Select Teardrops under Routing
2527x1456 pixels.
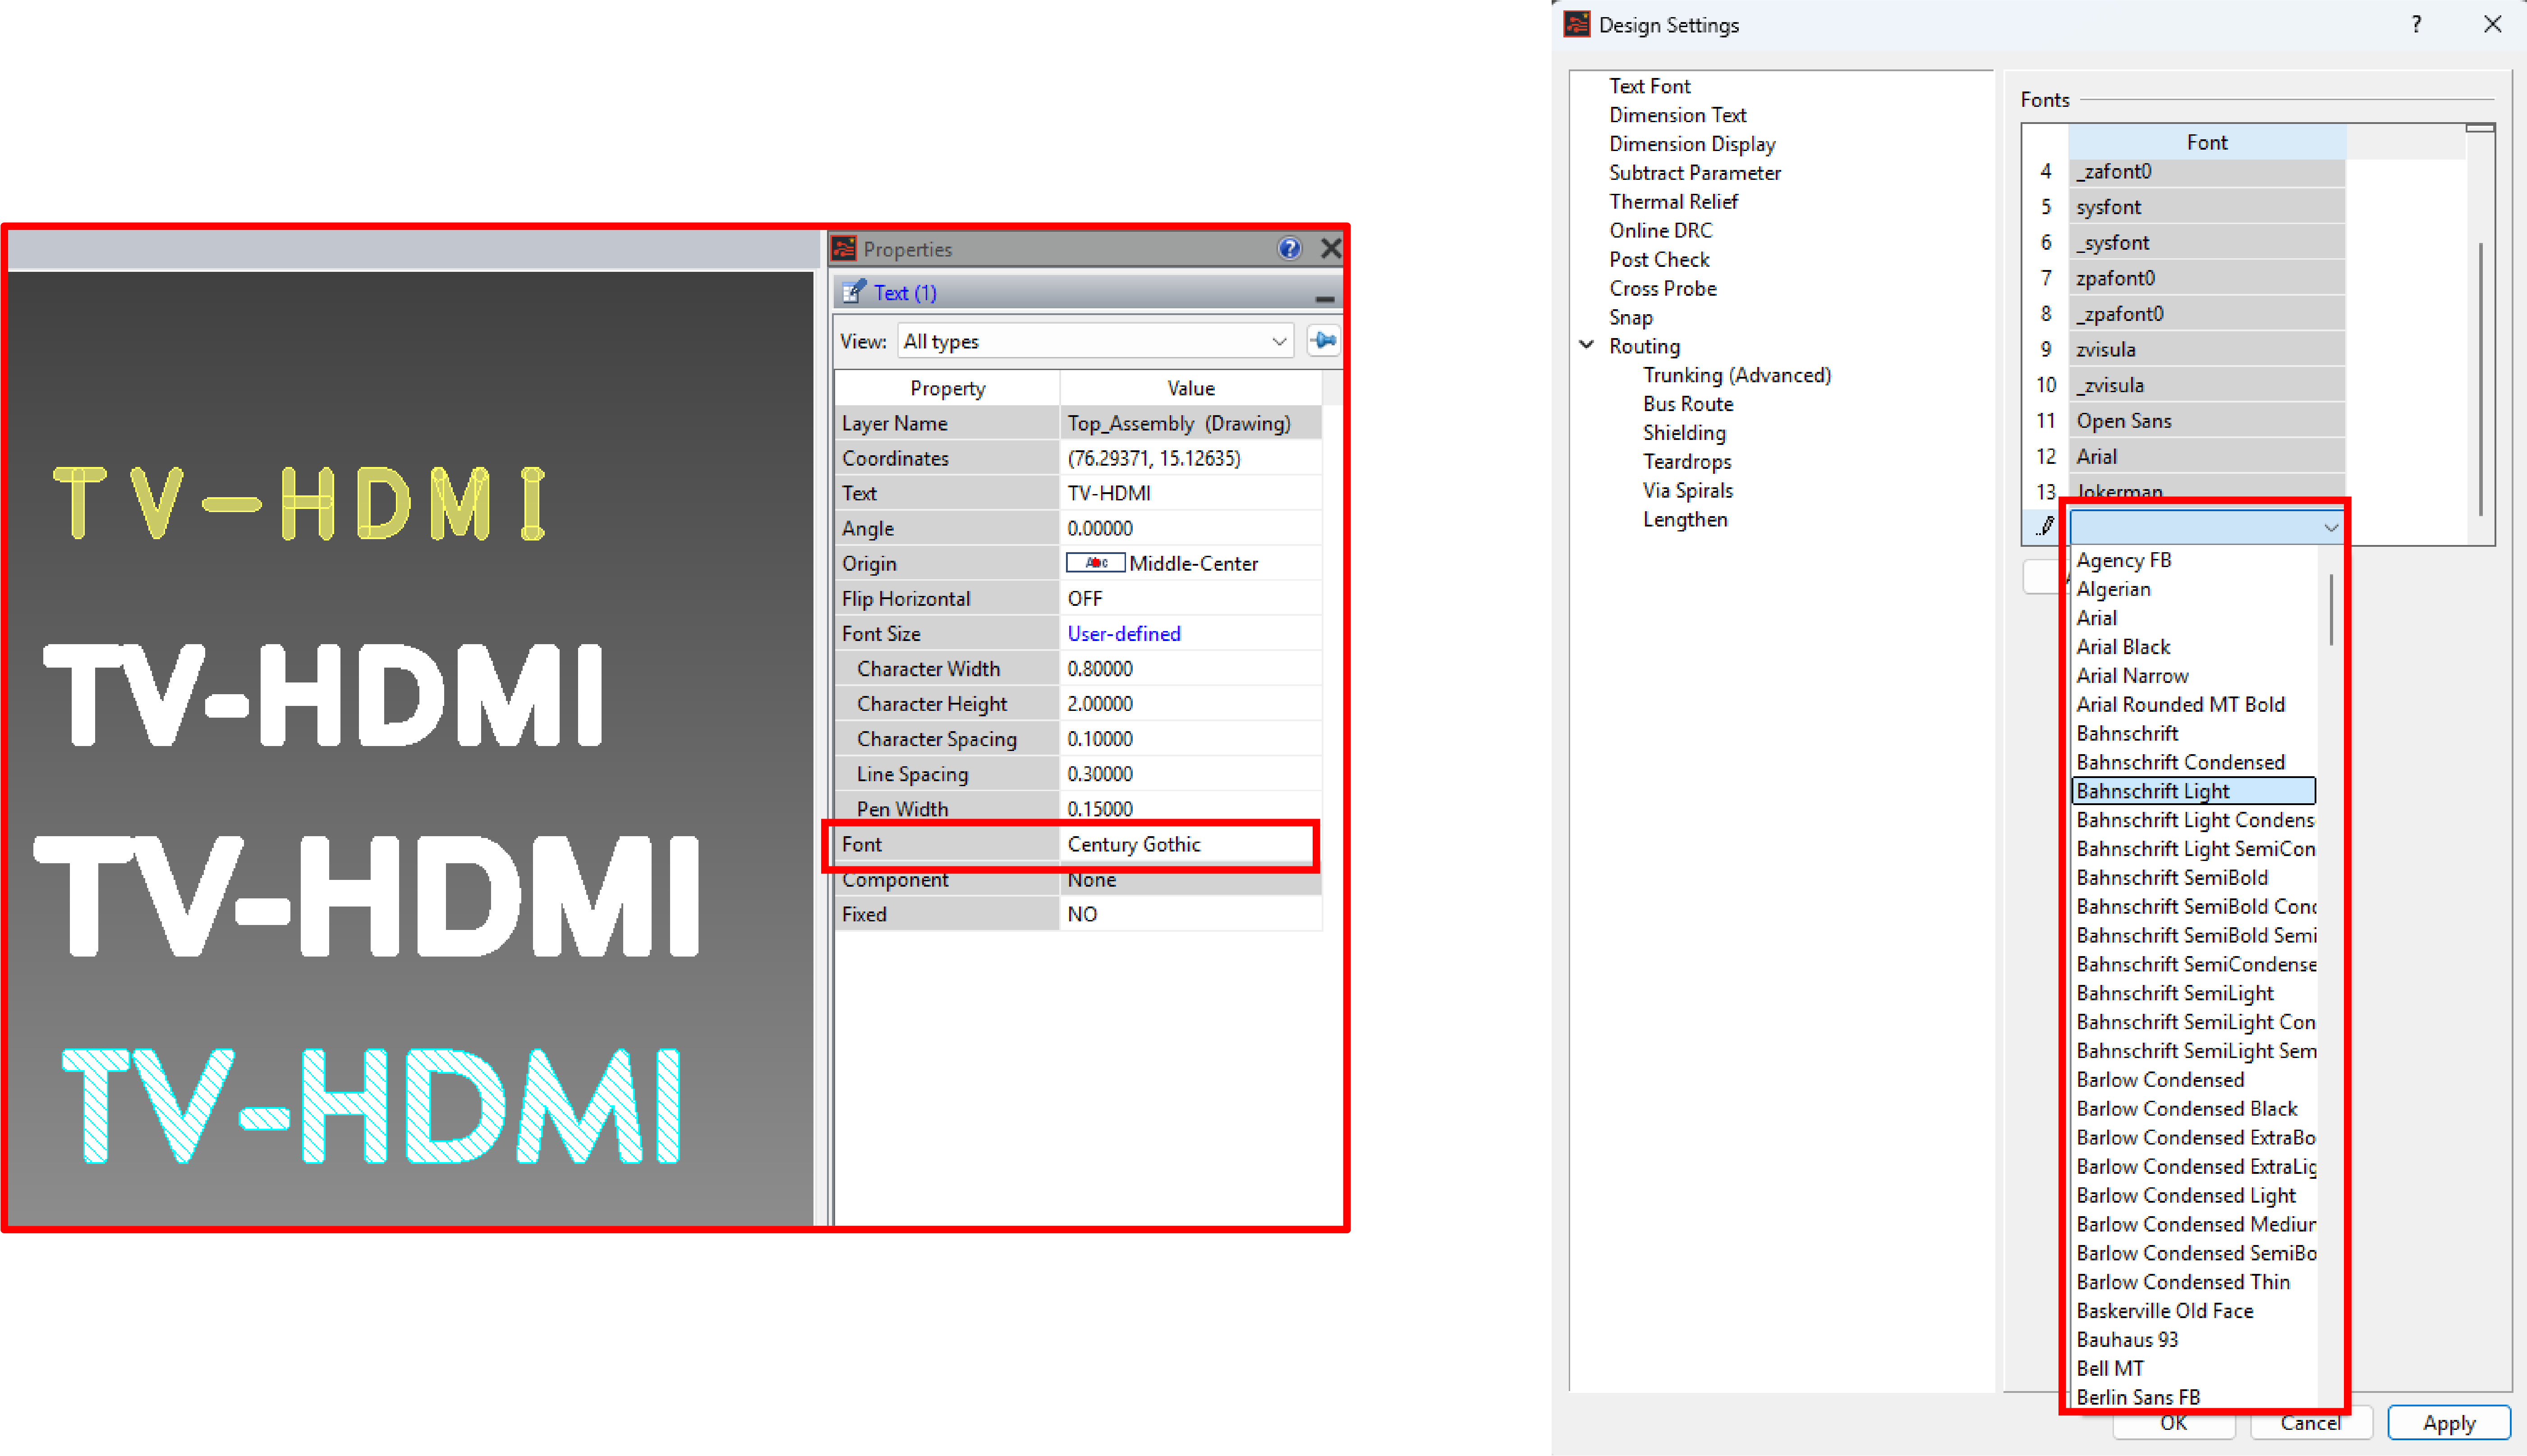[1687, 462]
